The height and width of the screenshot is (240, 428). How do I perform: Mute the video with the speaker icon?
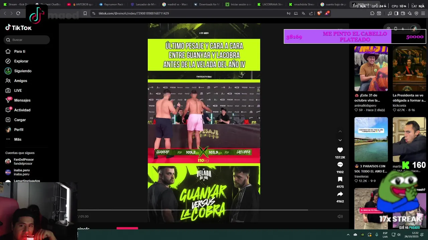[340, 216]
